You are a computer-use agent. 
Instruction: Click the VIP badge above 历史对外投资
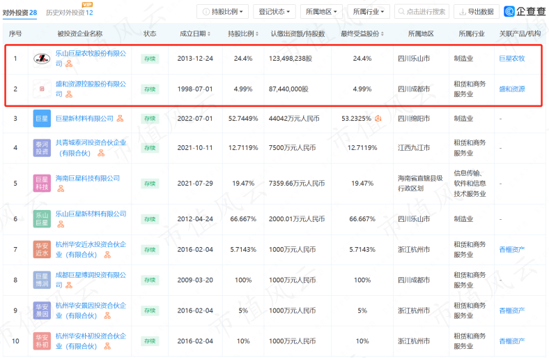click(x=87, y=5)
